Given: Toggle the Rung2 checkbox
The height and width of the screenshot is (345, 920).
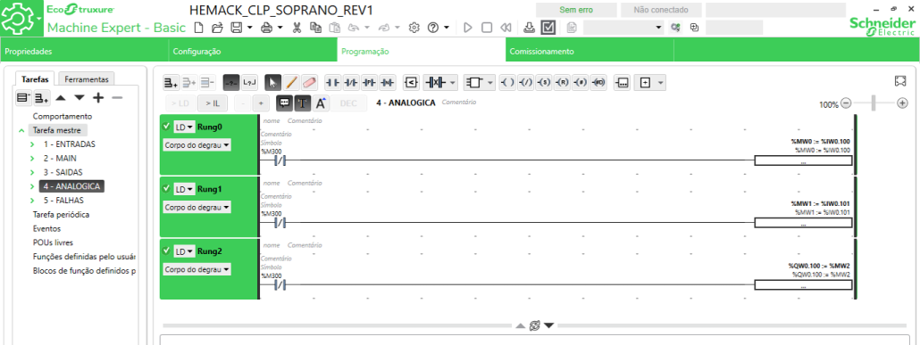Looking at the screenshot, I should (x=167, y=251).
